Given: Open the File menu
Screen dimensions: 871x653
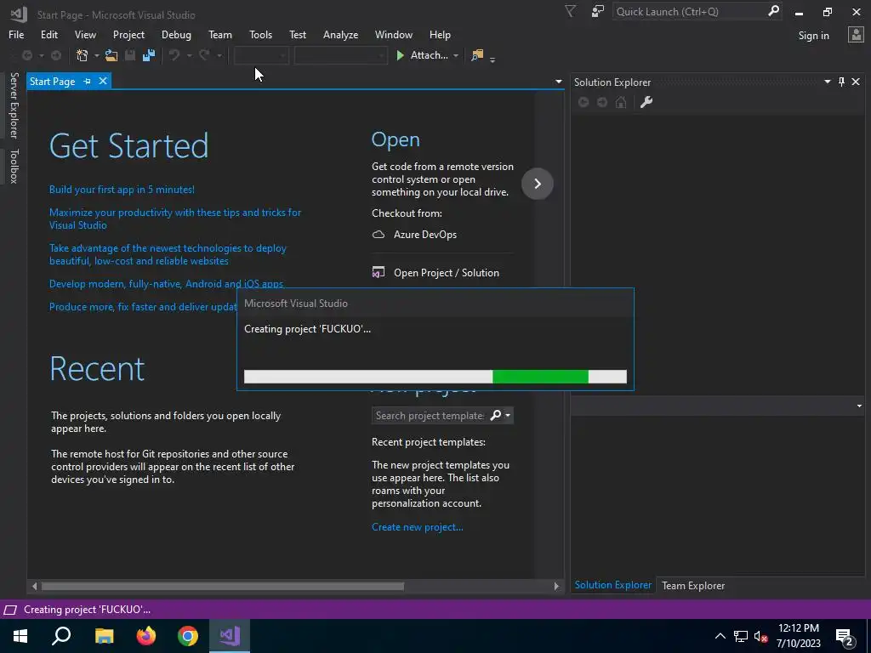Looking at the screenshot, I should pos(16,34).
